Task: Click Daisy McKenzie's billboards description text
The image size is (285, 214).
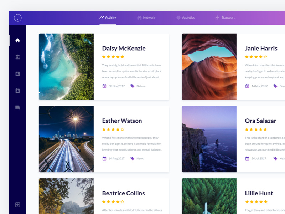Action: coord(131,71)
